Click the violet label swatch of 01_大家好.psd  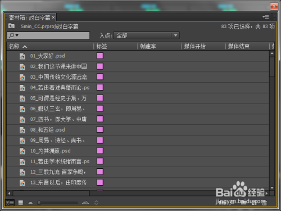pos(100,56)
